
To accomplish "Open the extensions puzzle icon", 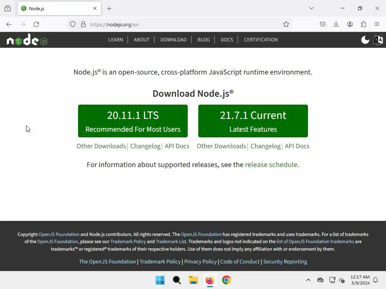I will click(364, 24).
